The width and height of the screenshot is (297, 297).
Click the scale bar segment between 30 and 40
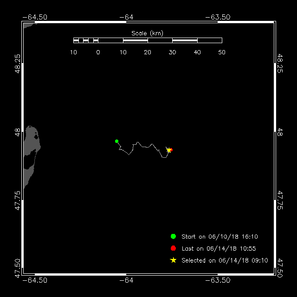(x=185, y=40)
